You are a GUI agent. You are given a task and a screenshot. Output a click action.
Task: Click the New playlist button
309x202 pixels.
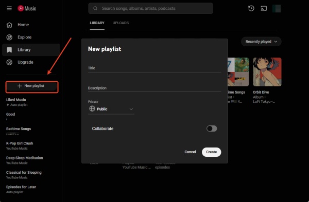coord(32,86)
